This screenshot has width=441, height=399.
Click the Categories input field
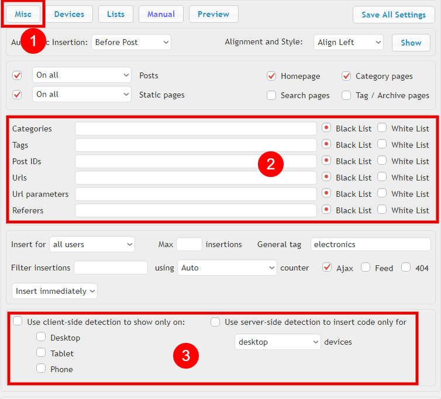pos(196,129)
